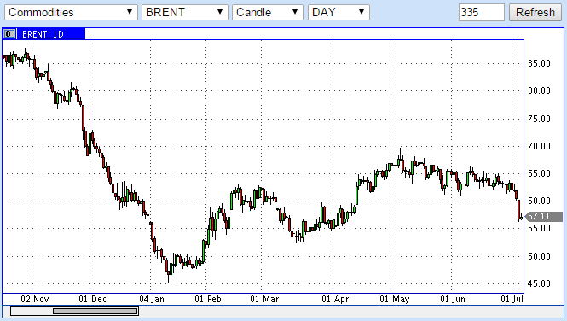Open the BRENT instrument dropdown
Image resolution: width=567 pixels, height=321 pixels.
(x=185, y=12)
